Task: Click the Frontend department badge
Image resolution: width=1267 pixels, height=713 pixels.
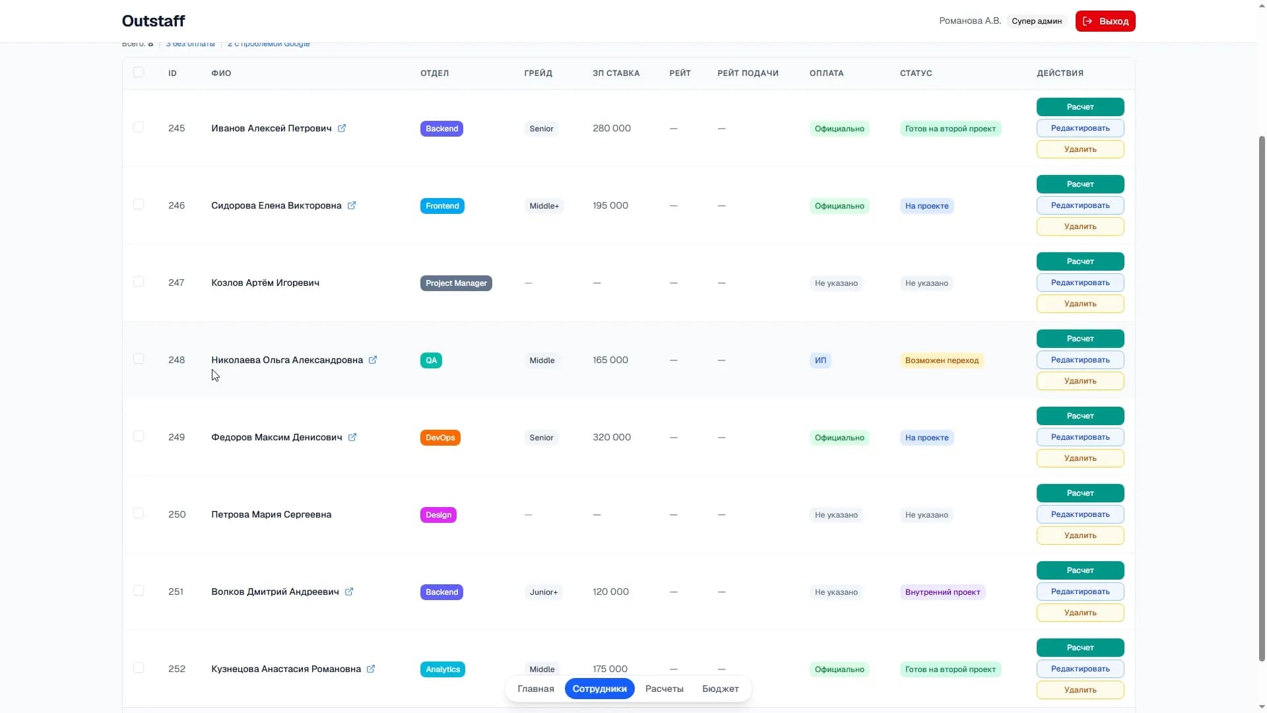Action: click(x=442, y=206)
